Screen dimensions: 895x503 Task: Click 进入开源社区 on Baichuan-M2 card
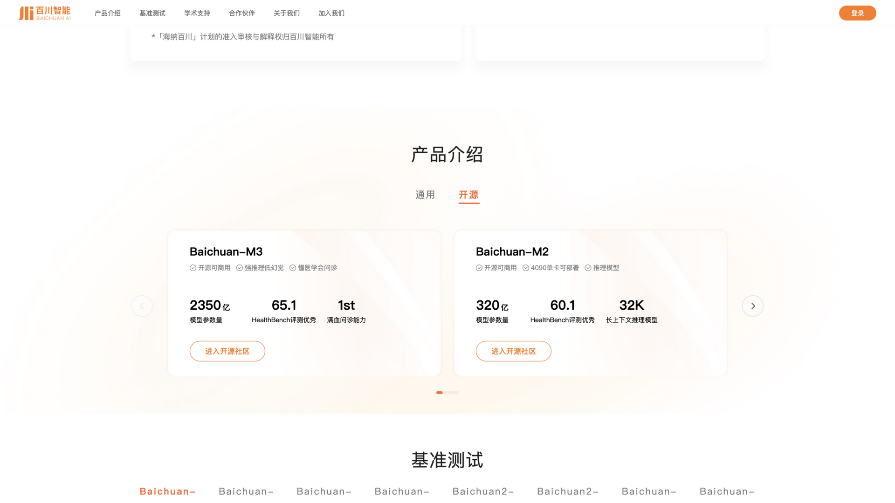coord(514,351)
